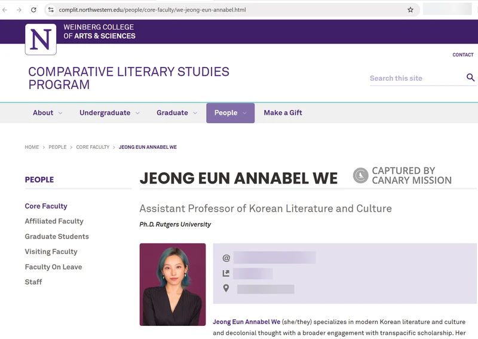Screen dimensions: 478x339
Task: Expand the Undergraduate dropdown menu
Action: point(109,113)
